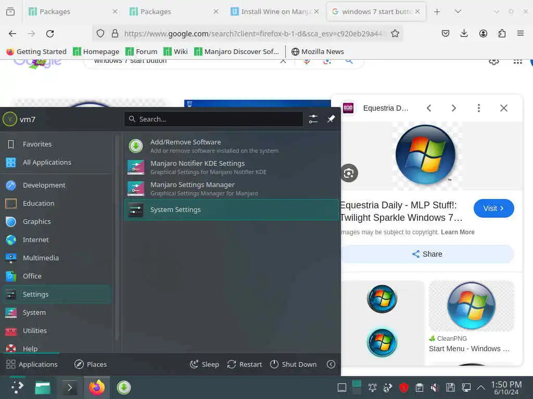Open the Wiki bookmark
The width and height of the screenshot is (533, 399).
coord(175,51)
